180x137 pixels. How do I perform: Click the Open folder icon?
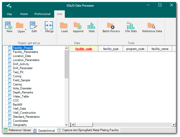click(20, 25)
